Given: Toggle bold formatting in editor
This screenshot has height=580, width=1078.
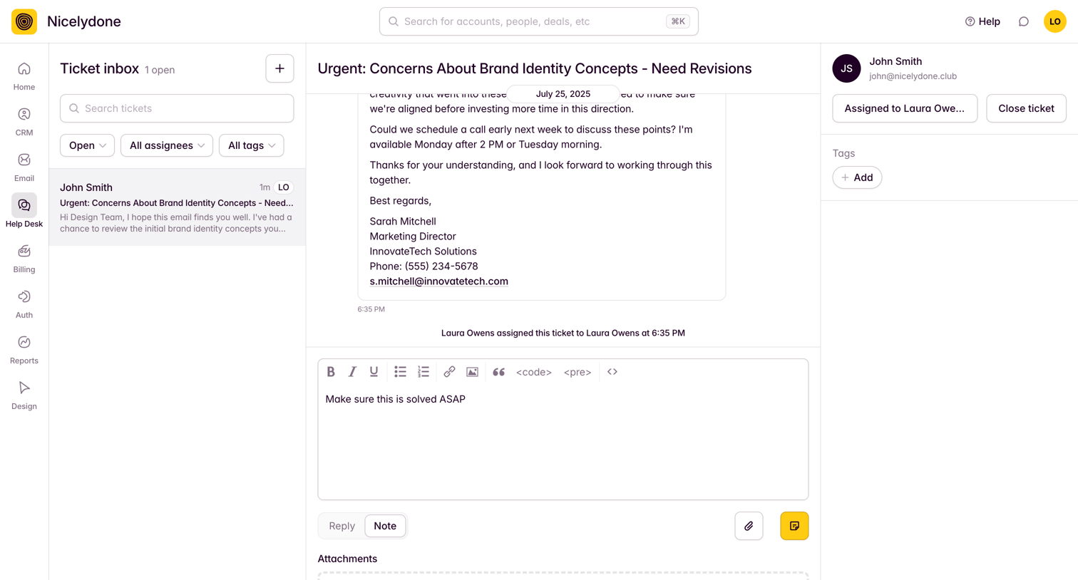Looking at the screenshot, I should [331, 372].
